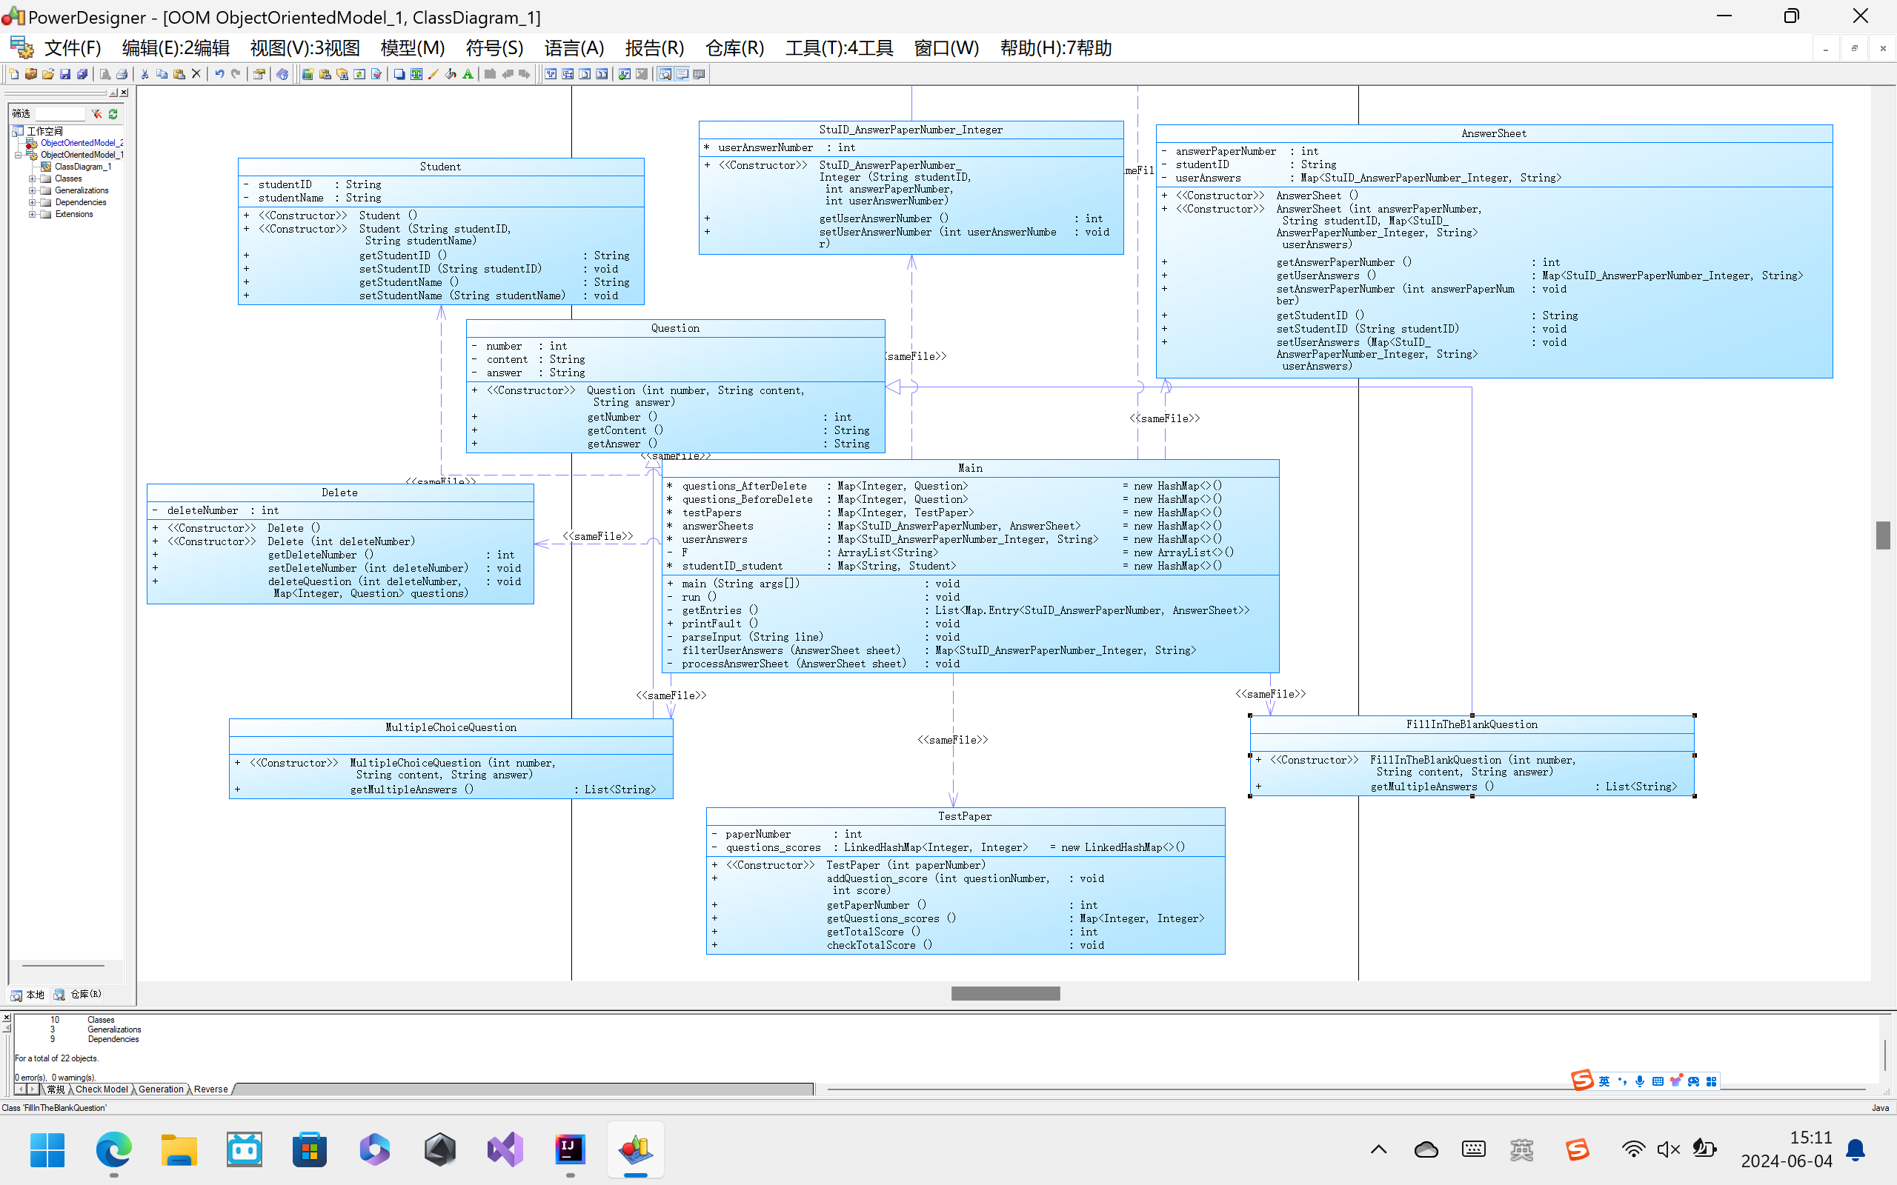
Task: Collapse the ObjectOrientedModel_1 tree node
Action: coord(18,156)
